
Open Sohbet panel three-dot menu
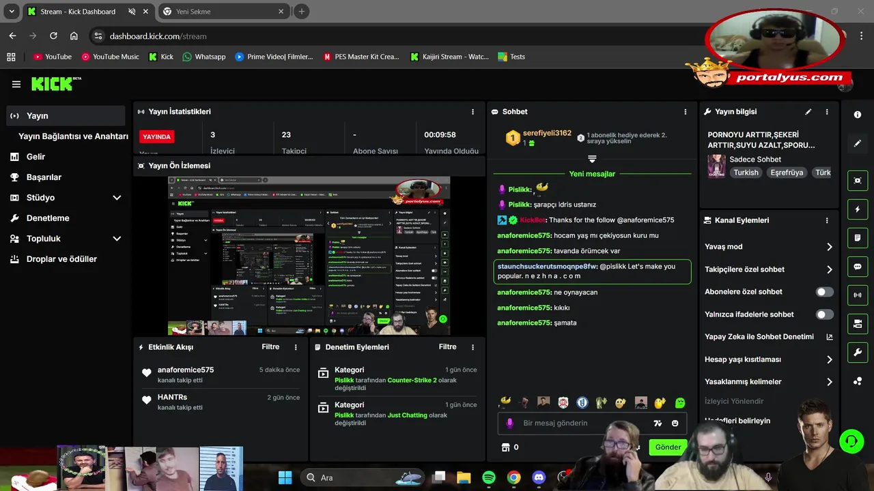click(x=686, y=112)
